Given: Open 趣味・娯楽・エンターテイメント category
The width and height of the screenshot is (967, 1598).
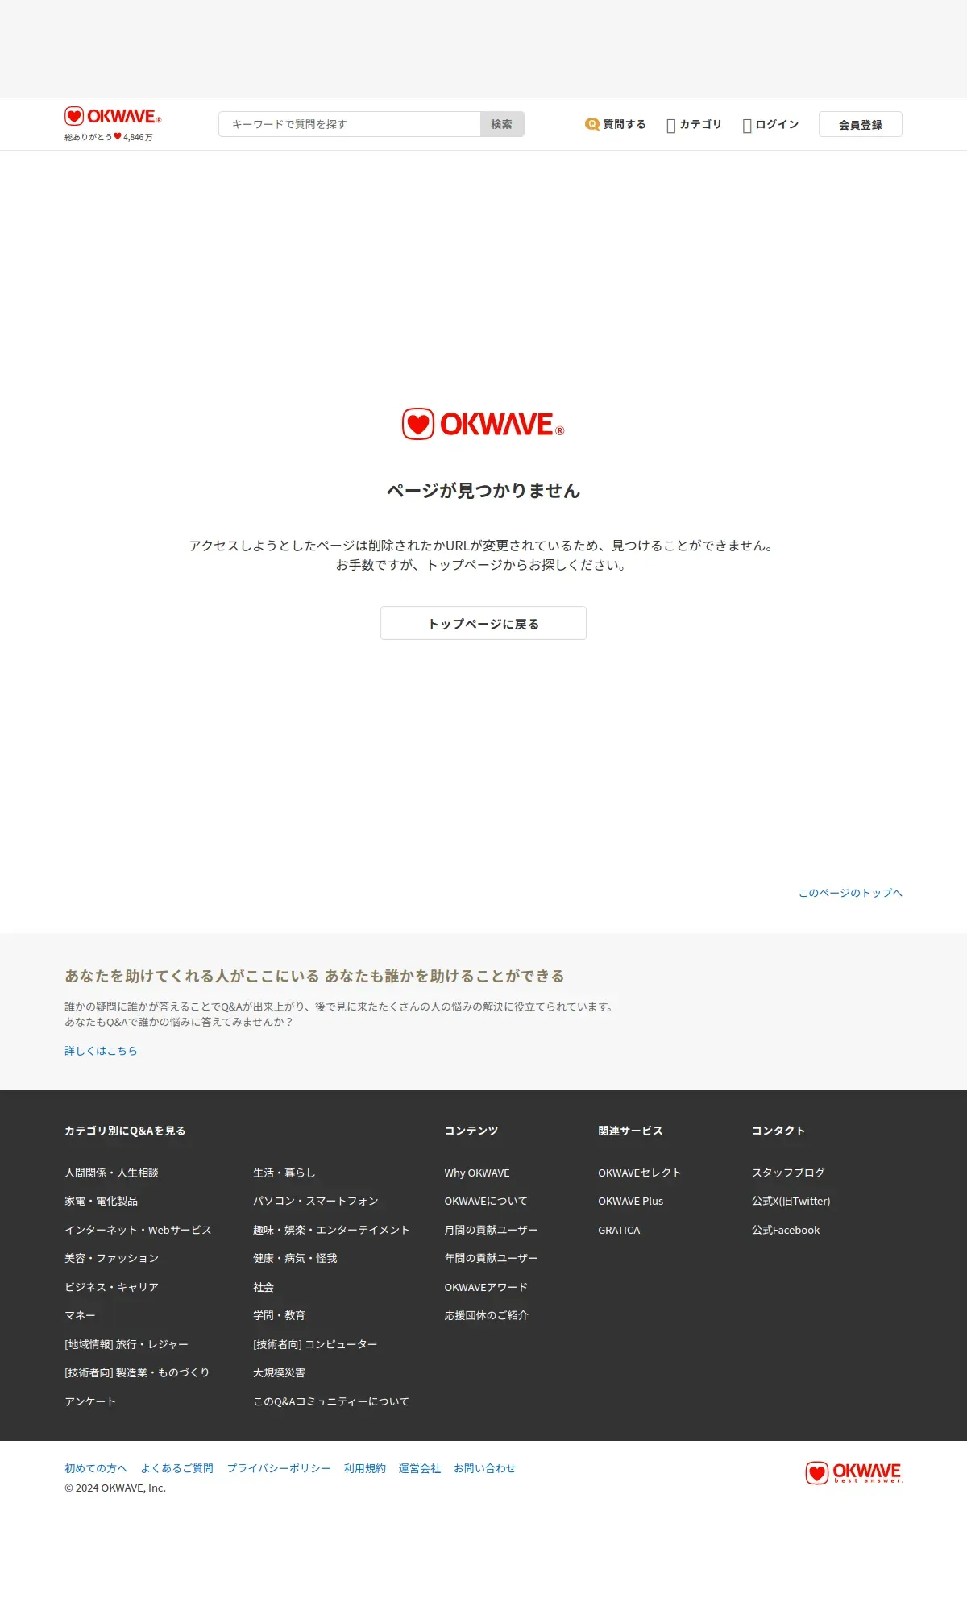Looking at the screenshot, I should [331, 1230].
